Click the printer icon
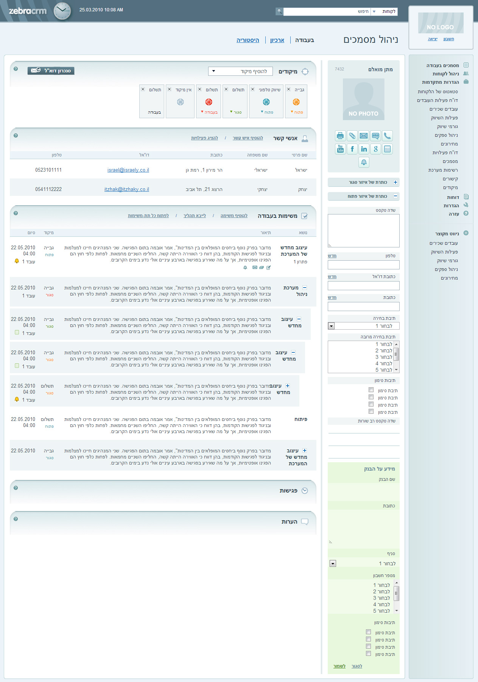 (340, 136)
